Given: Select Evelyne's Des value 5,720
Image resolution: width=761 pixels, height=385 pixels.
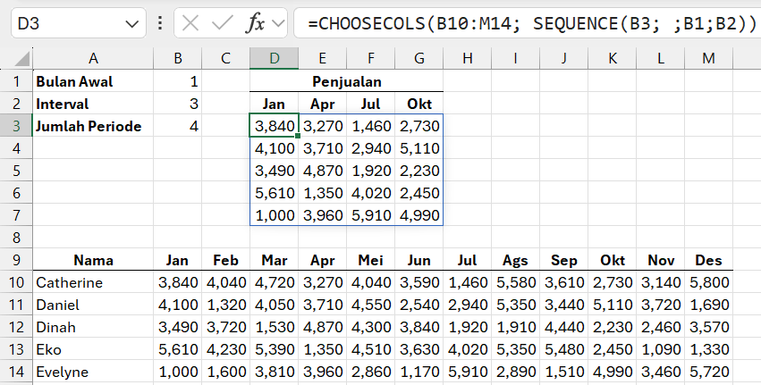Looking at the screenshot, I should tap(709, 372).
